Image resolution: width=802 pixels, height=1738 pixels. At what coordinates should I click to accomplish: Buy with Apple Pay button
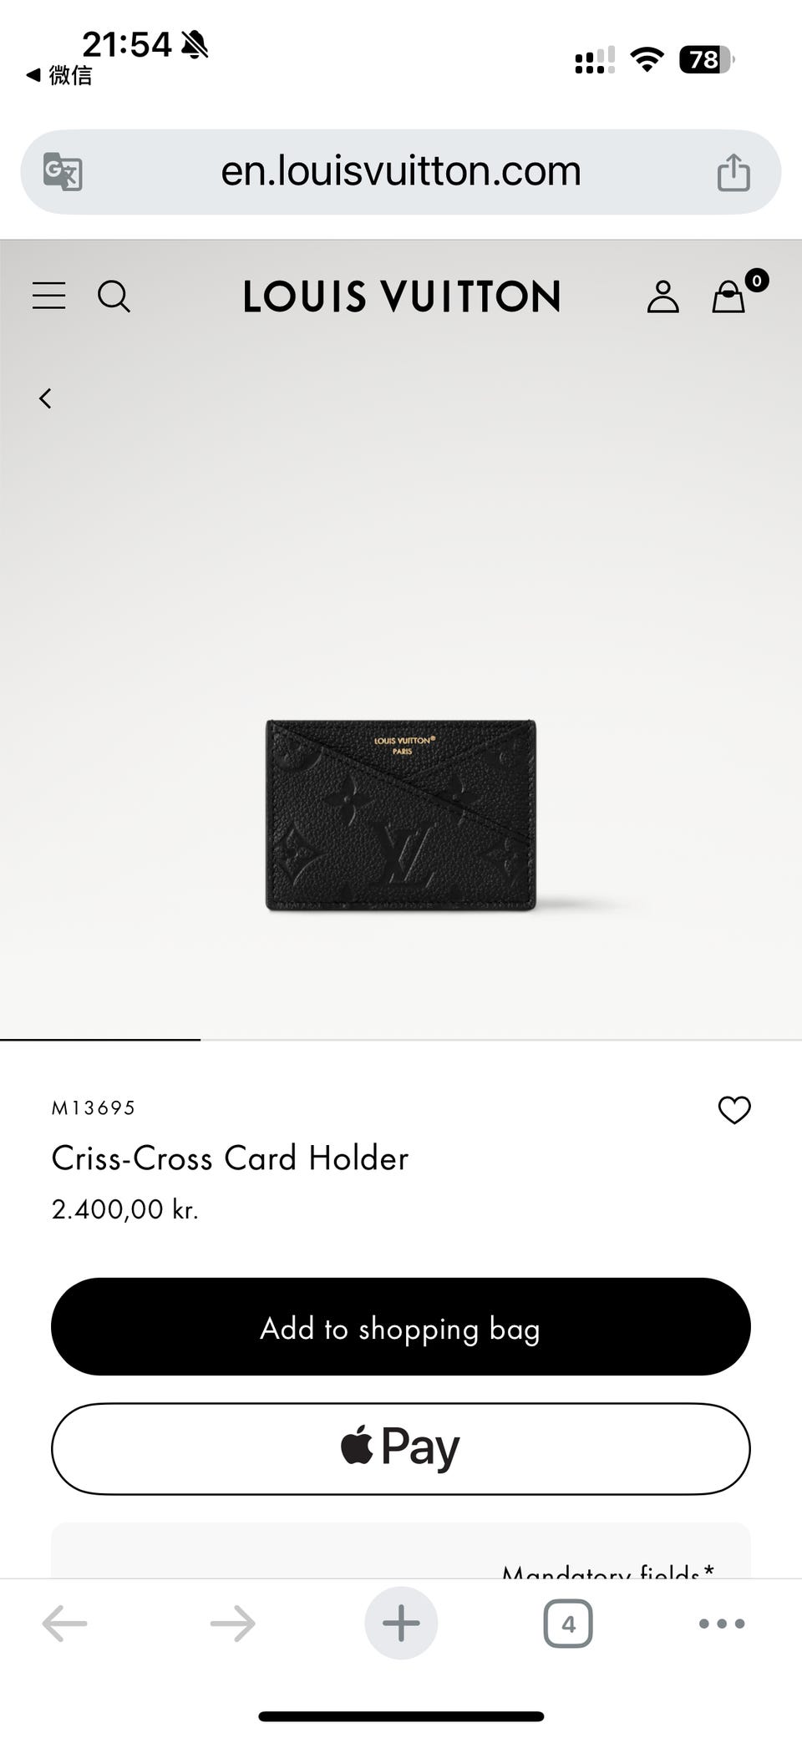[x=401, y=1448]
